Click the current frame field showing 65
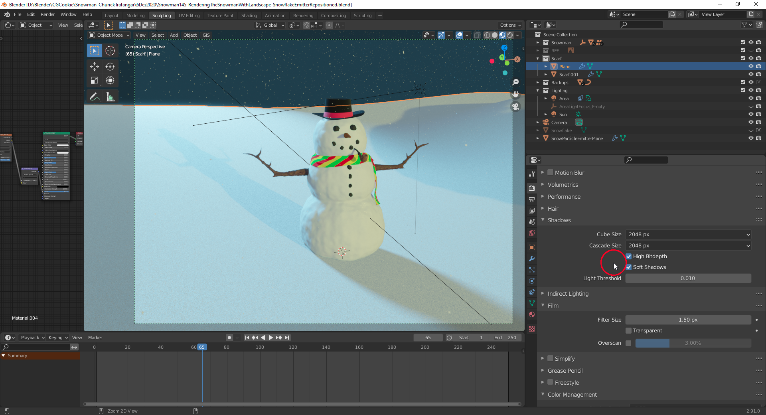The image size is (766, 415). pyautogui.click(x=428, y=337)
